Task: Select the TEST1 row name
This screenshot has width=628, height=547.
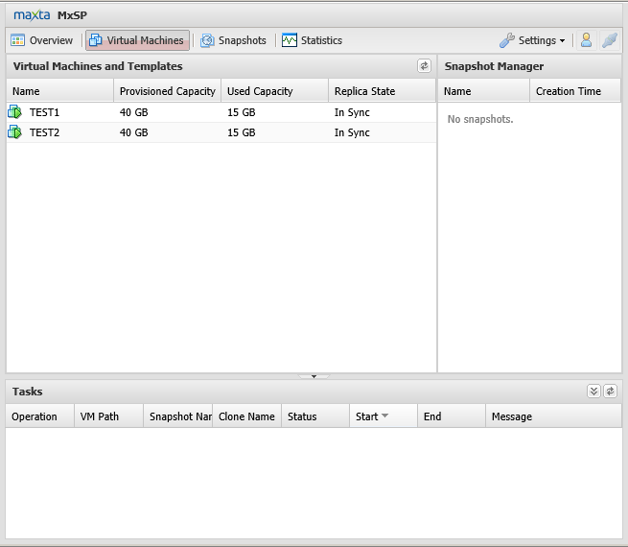Action: coord(44,112)
